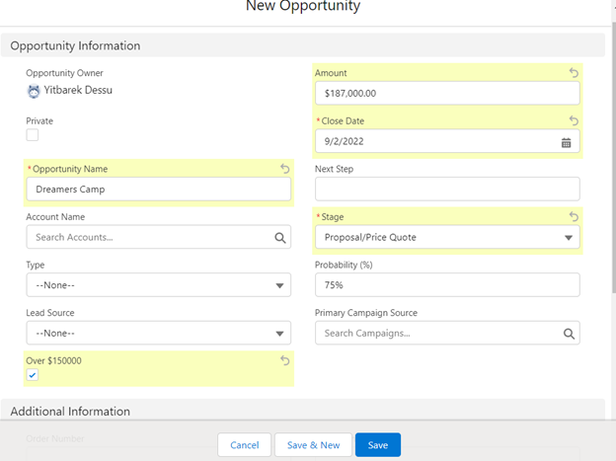The height and width of the screenshot is (461, 616).
Task: Undo the Stage field change
Action: (x=574, y=216)
